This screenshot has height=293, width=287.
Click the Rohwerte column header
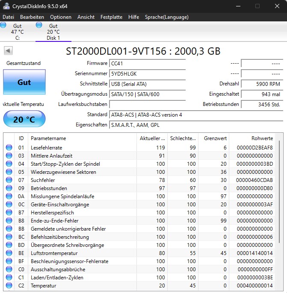[x=252, y=138]
